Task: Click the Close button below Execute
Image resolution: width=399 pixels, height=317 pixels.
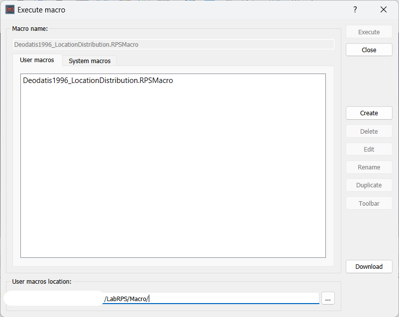Action: (369, 50)
